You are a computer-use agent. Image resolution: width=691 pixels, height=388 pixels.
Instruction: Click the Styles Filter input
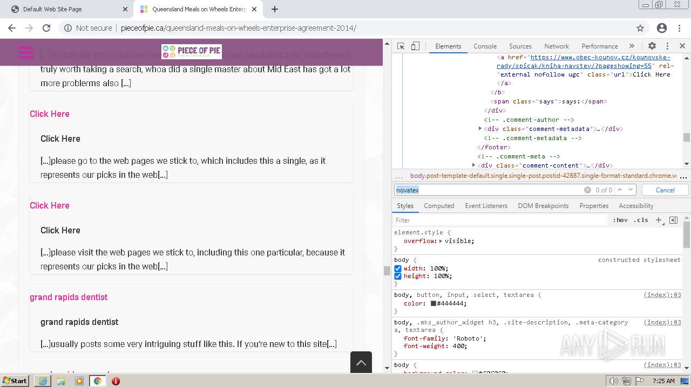tap(500, 220)
